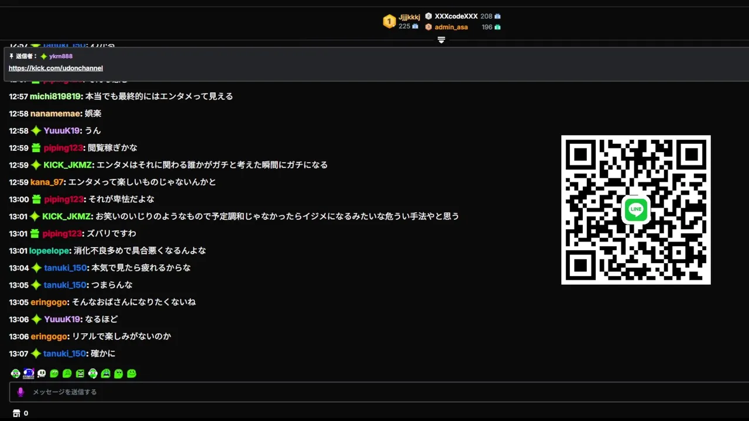Click the green gift icon next to 196
This screenshot has height=421, width=749.
pos(497,27)
